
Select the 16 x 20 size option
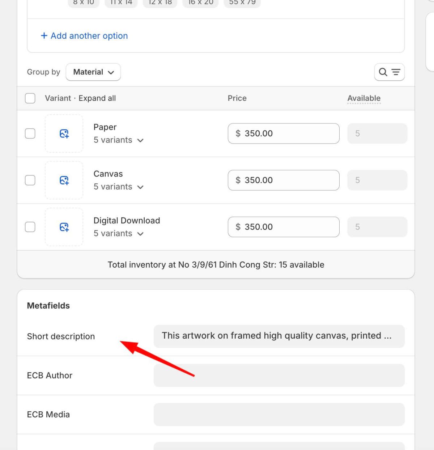point(200,2)
